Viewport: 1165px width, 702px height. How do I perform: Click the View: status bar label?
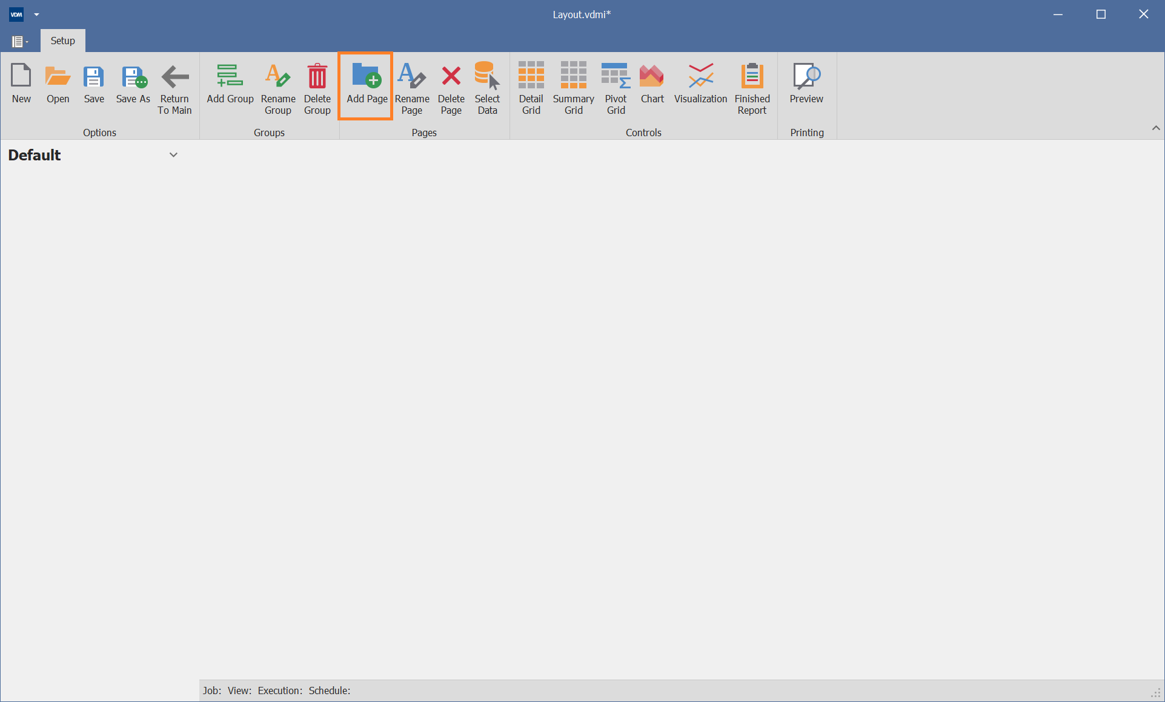pos(239,691)
